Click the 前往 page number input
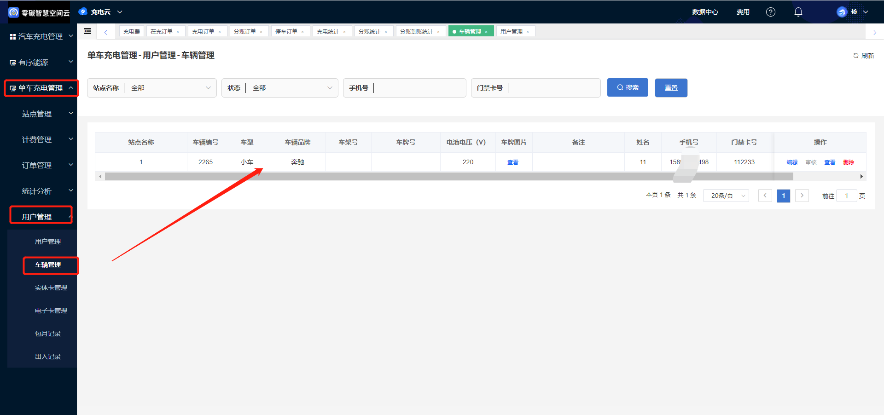This screenshot has height=415, width=884. (847, 196)
